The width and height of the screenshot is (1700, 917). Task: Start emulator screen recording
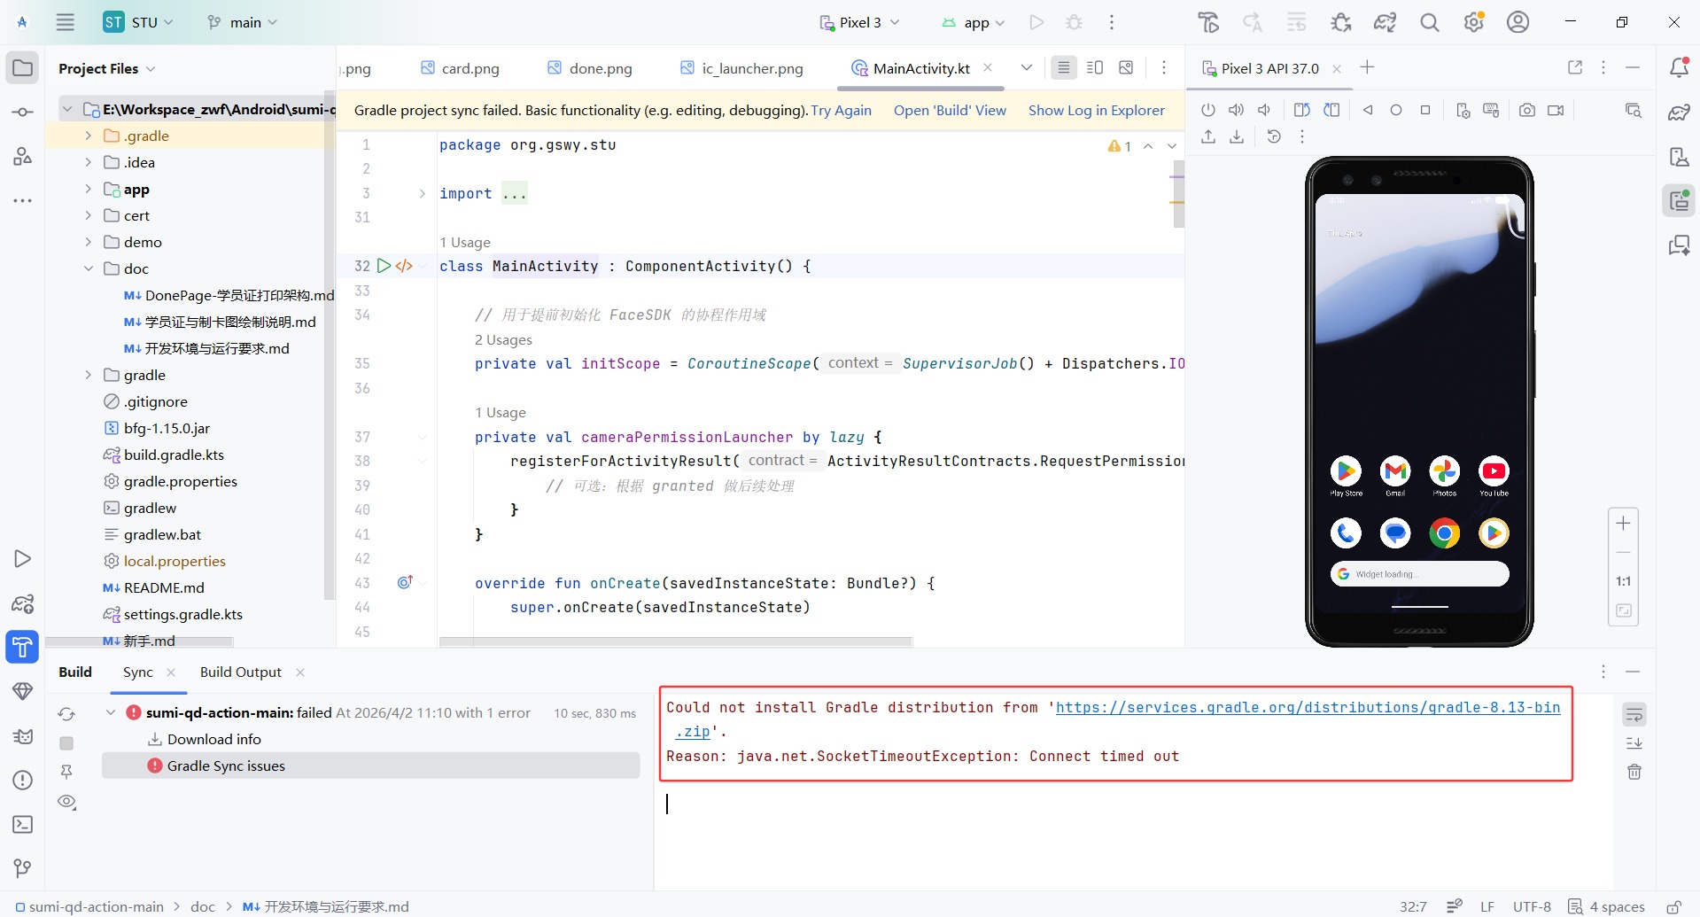tap(1556, 110)
